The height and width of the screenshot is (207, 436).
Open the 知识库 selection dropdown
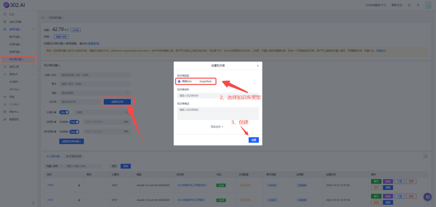point(80,102)
